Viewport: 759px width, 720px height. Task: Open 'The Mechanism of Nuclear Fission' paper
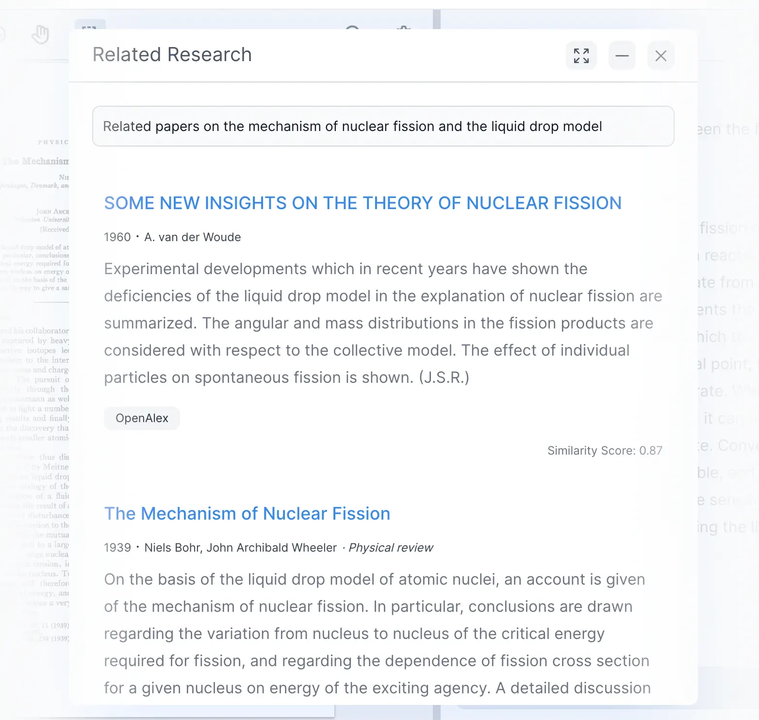point(247,513)
